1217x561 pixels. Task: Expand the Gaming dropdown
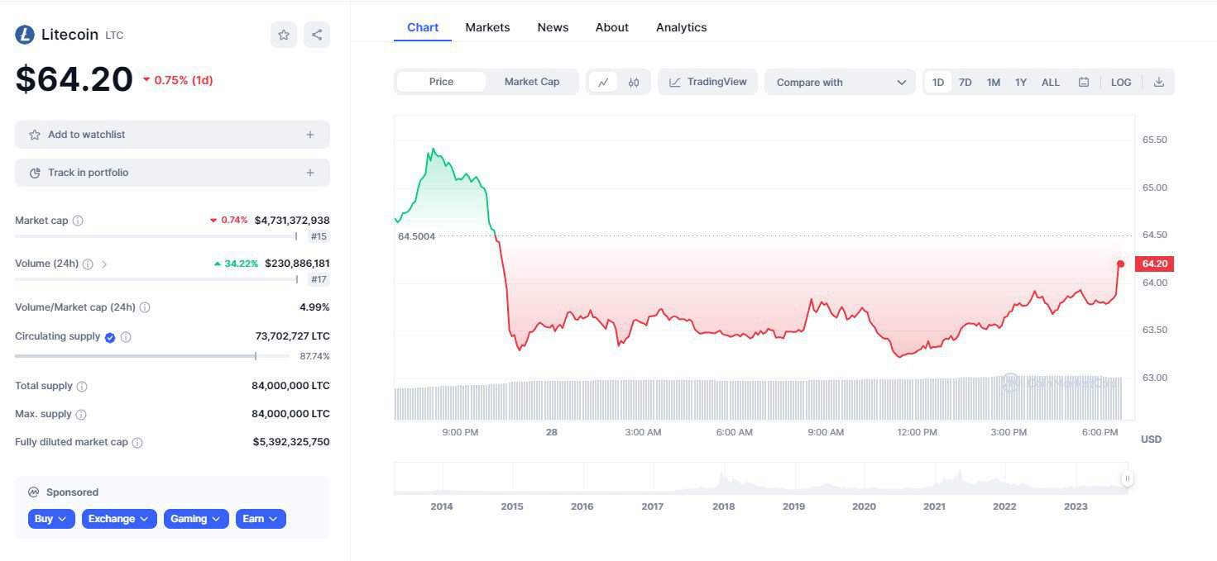(x=196, y=519)
